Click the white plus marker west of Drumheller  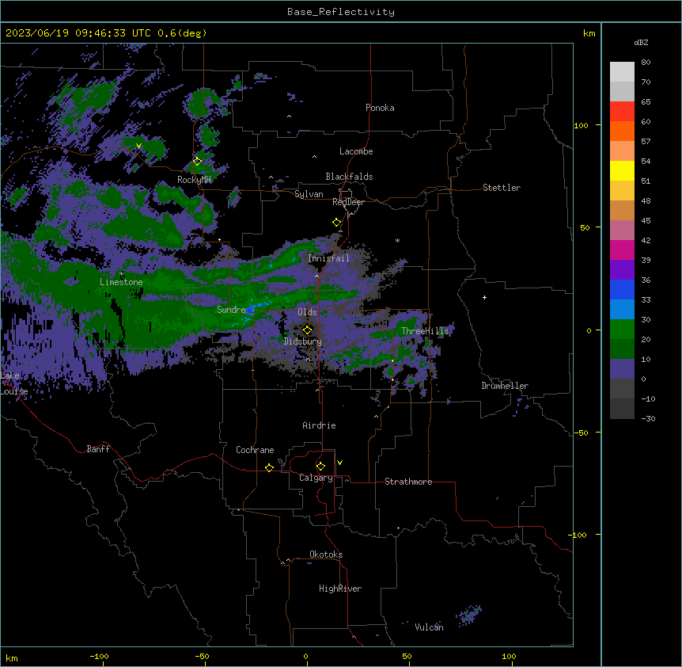tap(484, 297)
